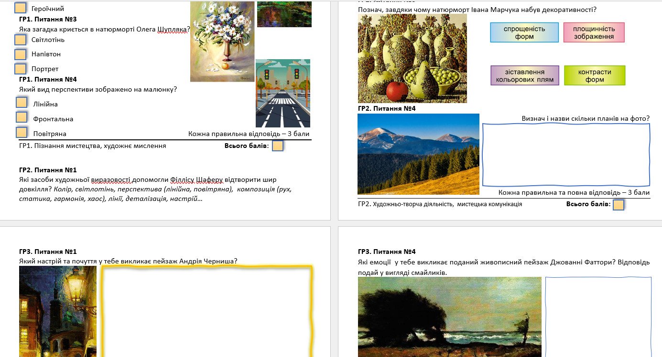Click the heading ГР2. Питання №4

(x=387, y=108)
